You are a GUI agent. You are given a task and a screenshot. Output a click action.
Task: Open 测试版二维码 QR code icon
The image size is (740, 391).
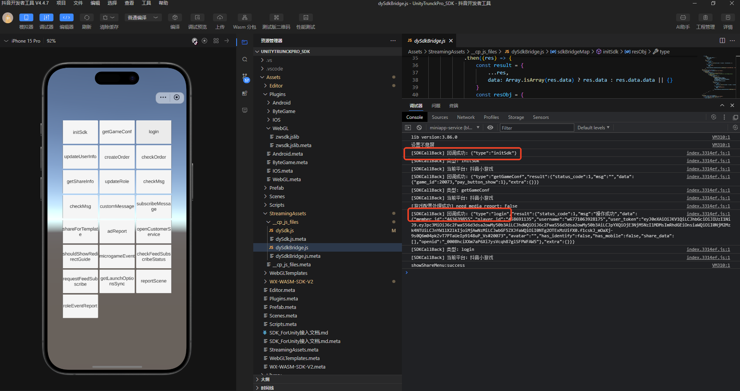click(x=276, y=18)
